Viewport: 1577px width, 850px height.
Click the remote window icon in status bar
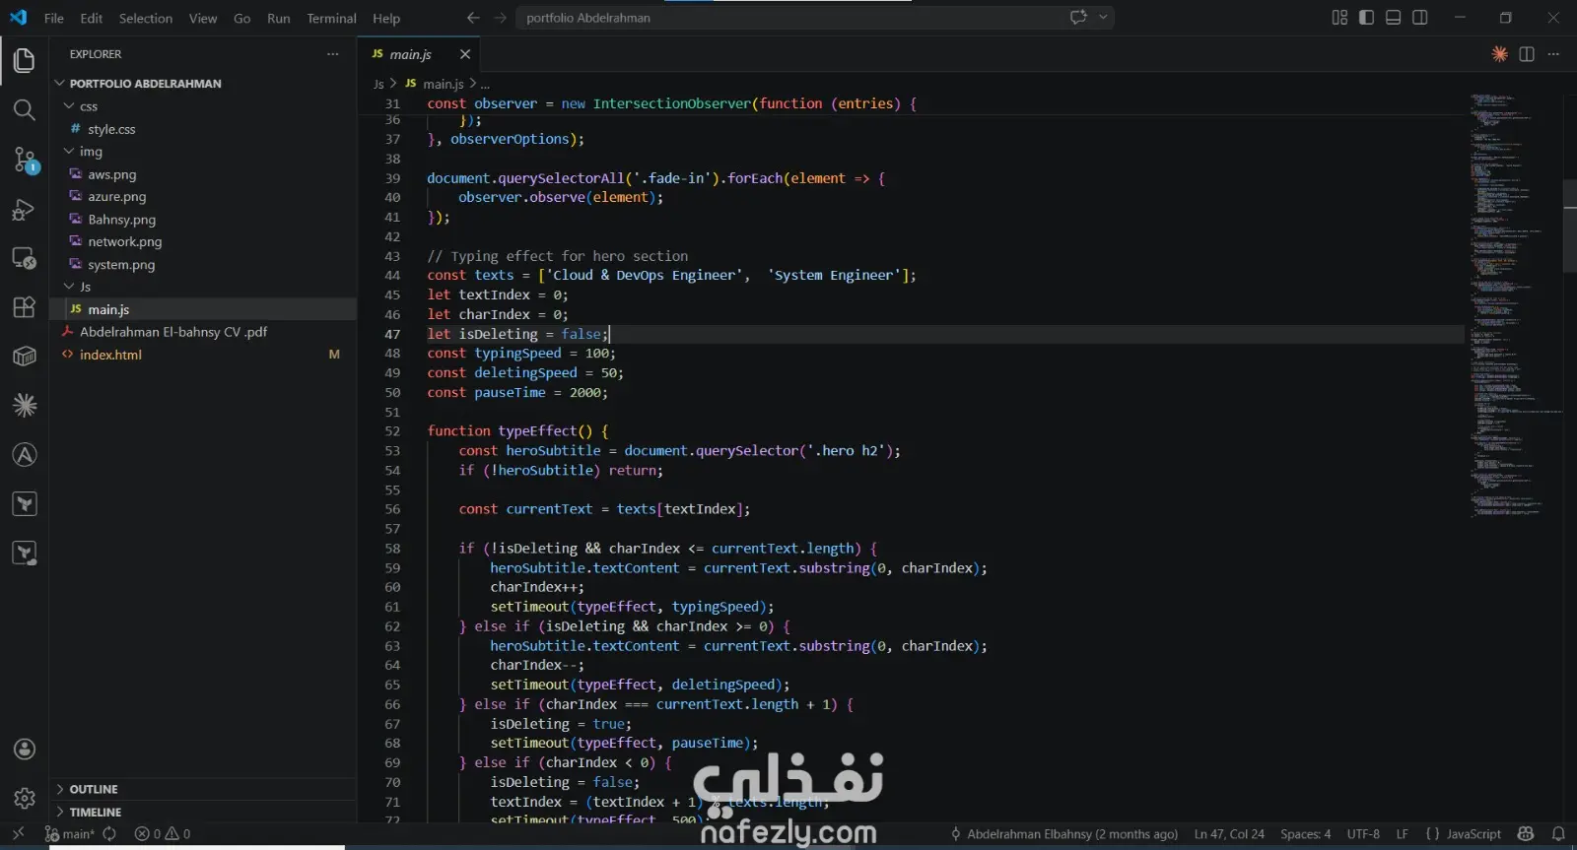(18, 833)
